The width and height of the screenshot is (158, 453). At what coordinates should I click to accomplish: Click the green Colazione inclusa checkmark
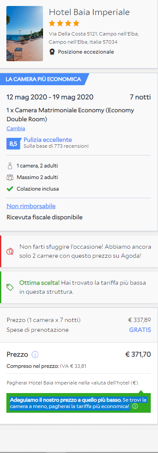point(10,189)
